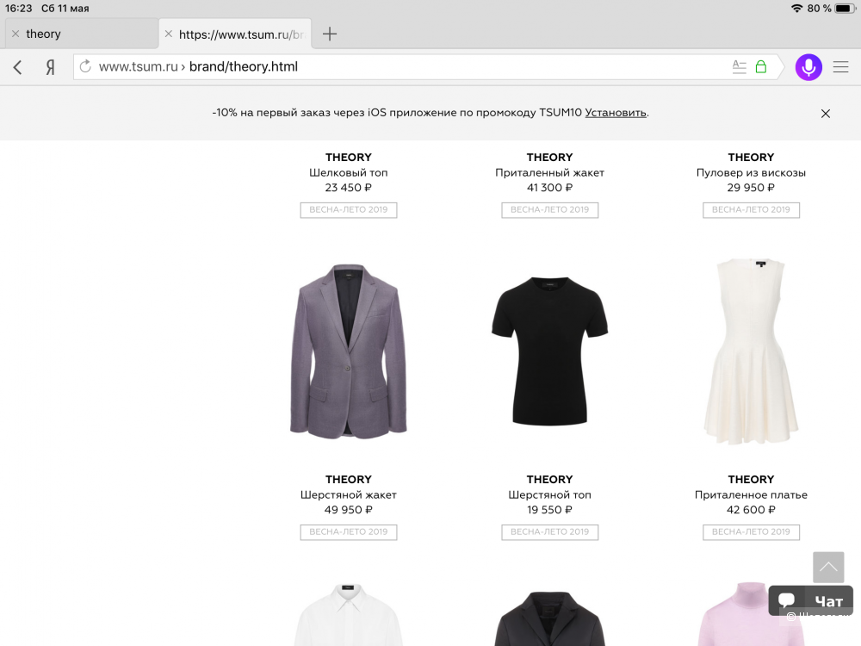The height and width of the screenshot is (646, 861).
Task: Open Шерстяной топ product link
Action: [x=549, y=494]
